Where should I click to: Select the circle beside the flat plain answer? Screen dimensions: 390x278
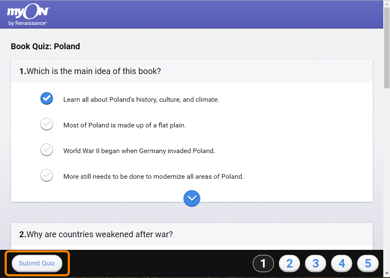coord(47,124)
